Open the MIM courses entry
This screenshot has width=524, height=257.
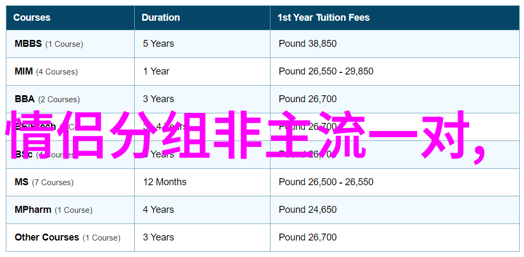[x=46, y=71]
